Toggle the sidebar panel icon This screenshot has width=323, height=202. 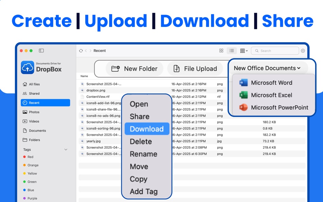point(41,50)
